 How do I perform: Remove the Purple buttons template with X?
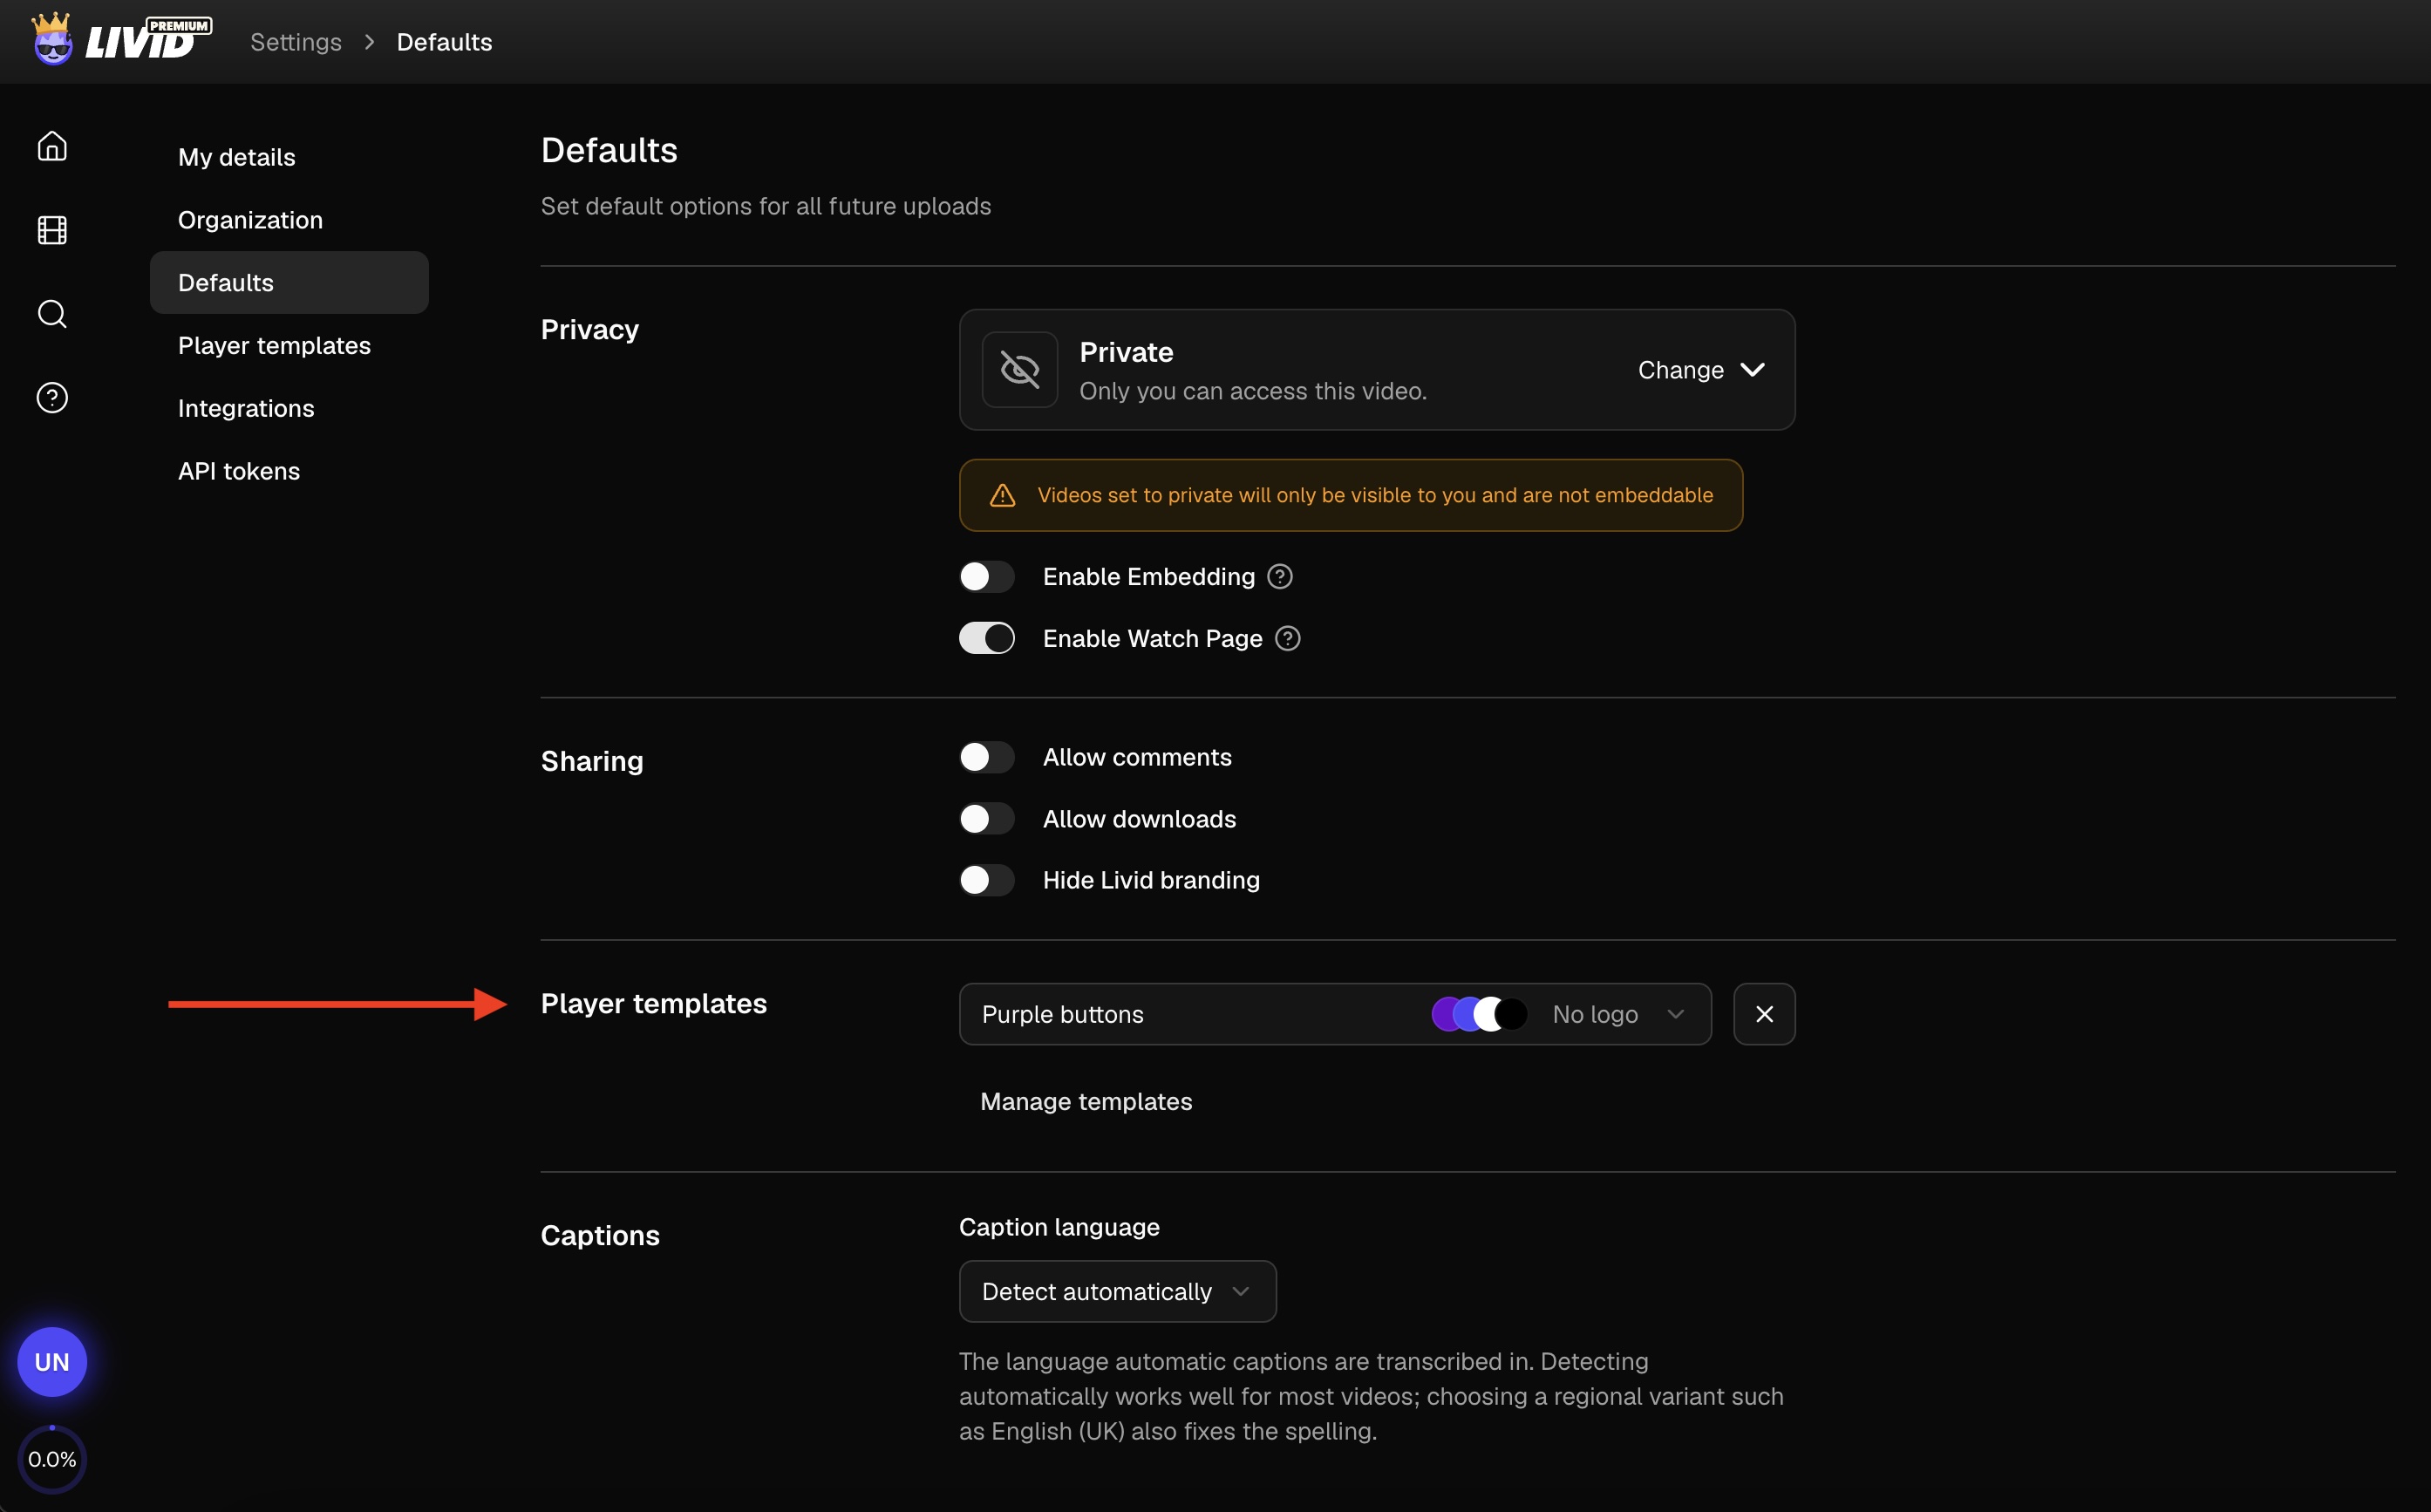pos(1764,1014)
